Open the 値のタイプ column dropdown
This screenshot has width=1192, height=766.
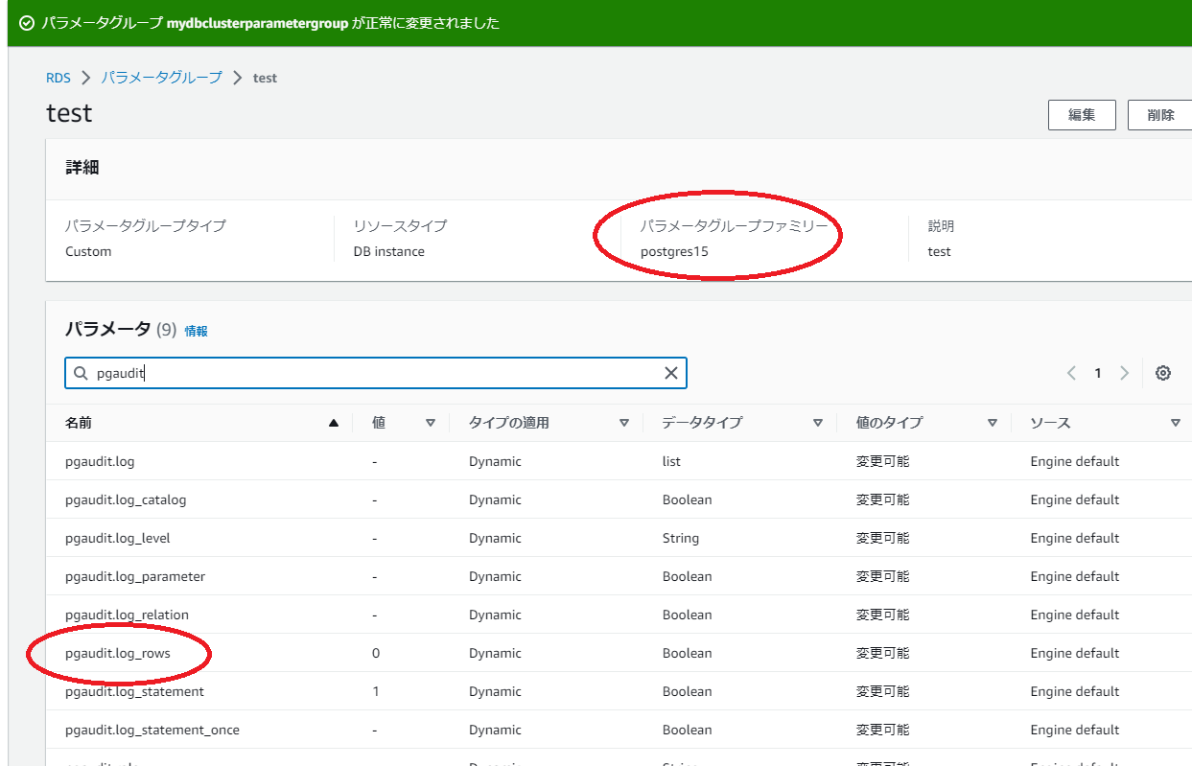click(993, 422)
